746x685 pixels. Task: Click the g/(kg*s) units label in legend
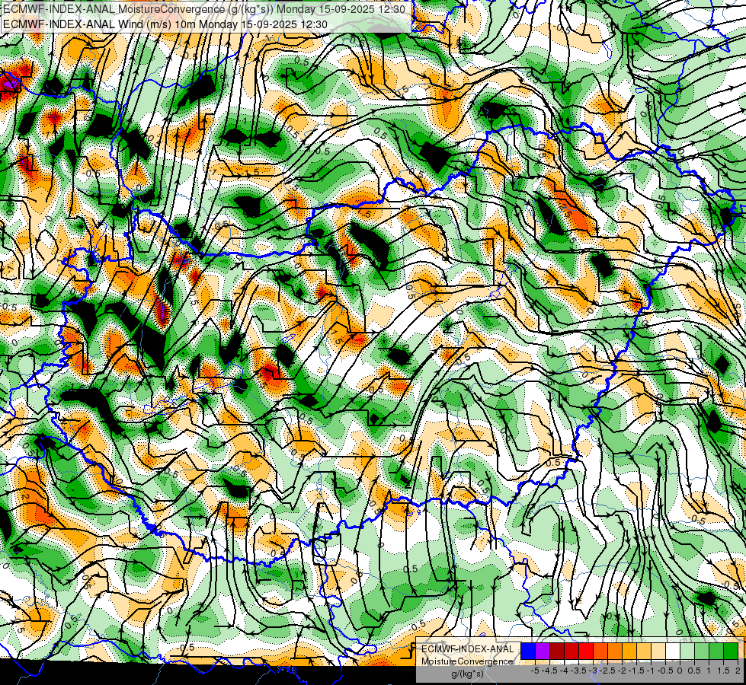pyautogui.click(x=467, y=674)
